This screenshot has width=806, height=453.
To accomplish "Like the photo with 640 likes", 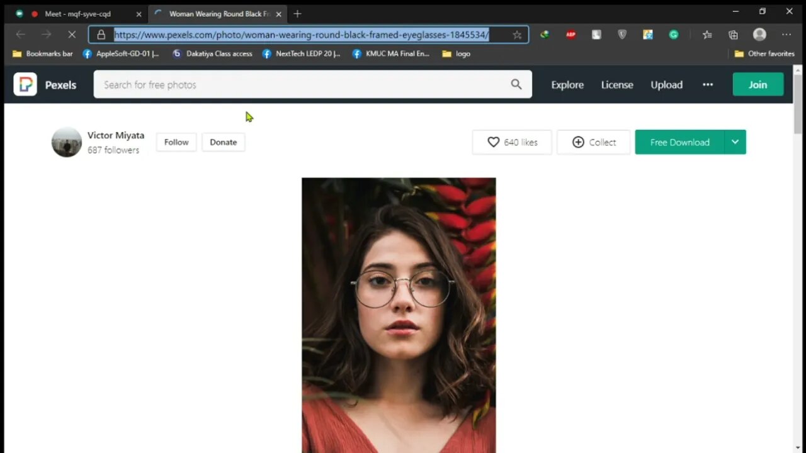I will pos(512,142).
